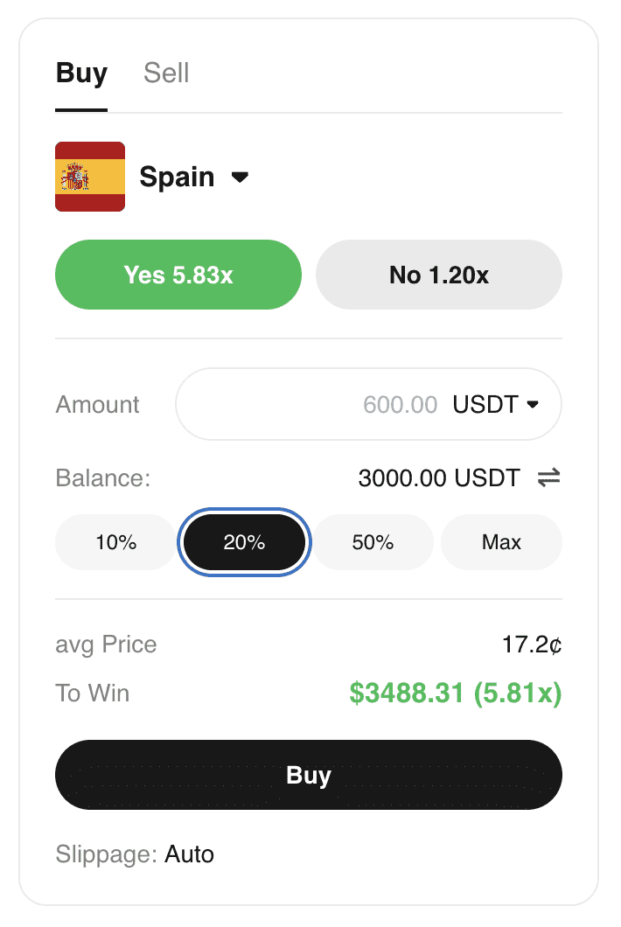Click the Balance label
Image resolution: width=621 pixels, height=927 pixels.
coord(103,478)
